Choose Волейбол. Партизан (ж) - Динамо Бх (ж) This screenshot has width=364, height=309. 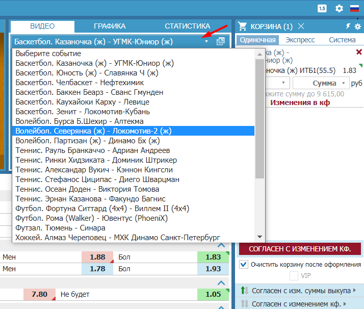click(x=133, y=141)
